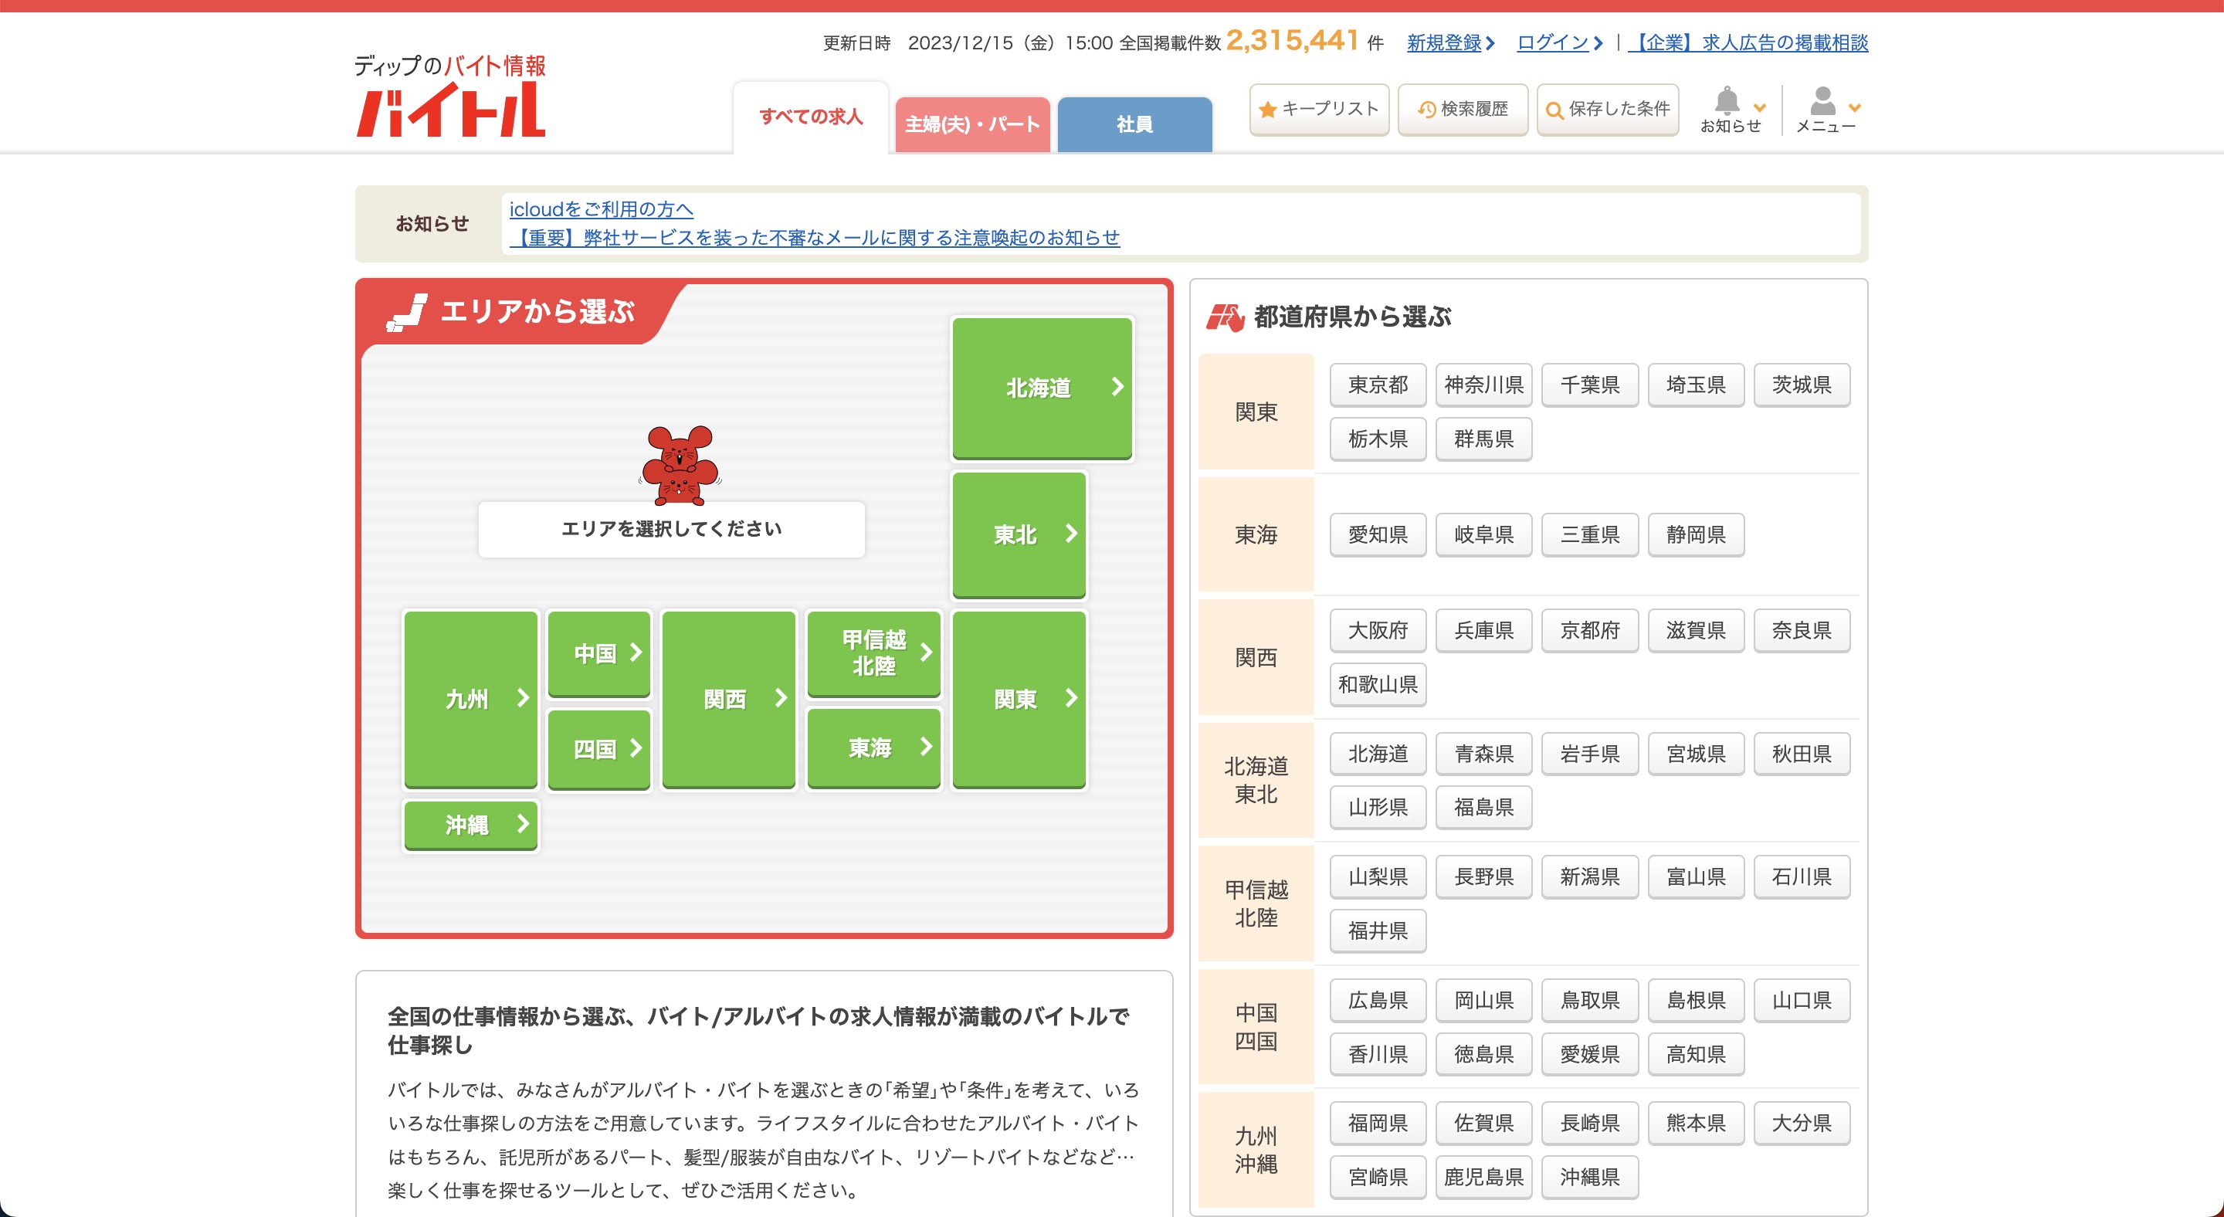Switch to the 社員 tab
This screenshot has height=1217, width=2224.
coord(1133,123)
